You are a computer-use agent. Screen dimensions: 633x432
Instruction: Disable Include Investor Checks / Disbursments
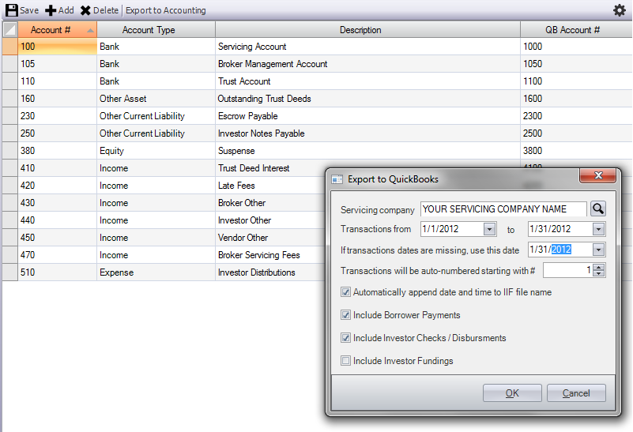(x=345, y=338)
